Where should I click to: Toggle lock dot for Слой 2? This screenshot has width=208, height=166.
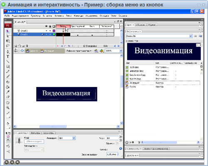50,31
